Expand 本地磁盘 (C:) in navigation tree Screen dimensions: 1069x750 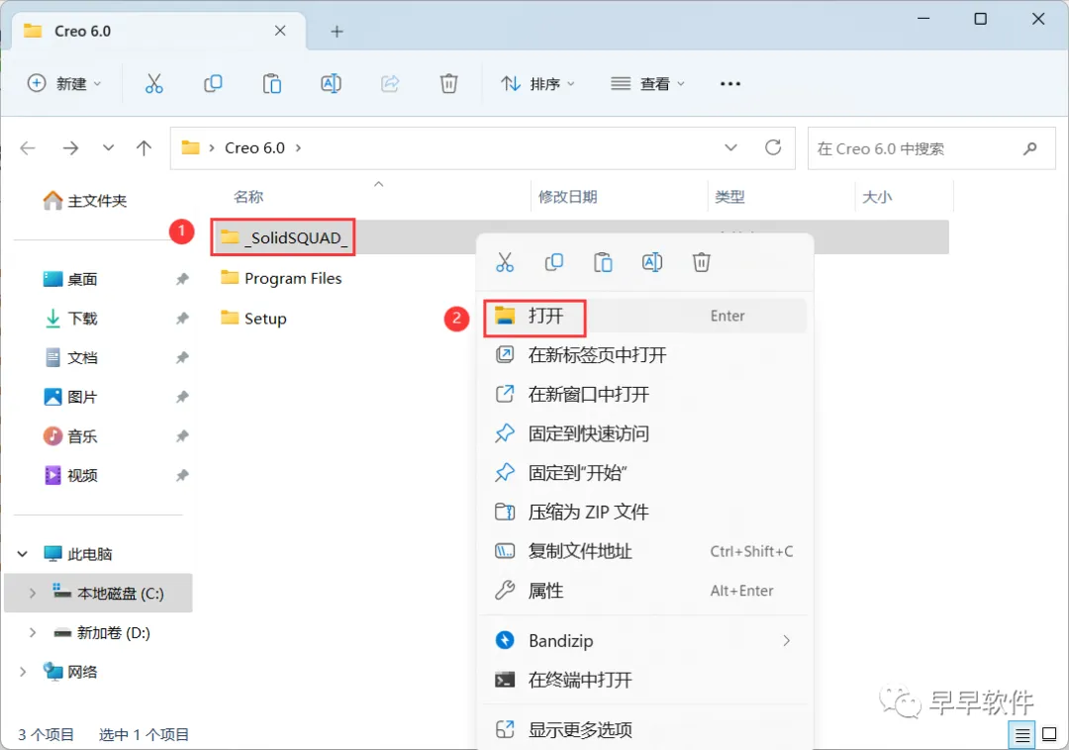[x=32, y=594]
